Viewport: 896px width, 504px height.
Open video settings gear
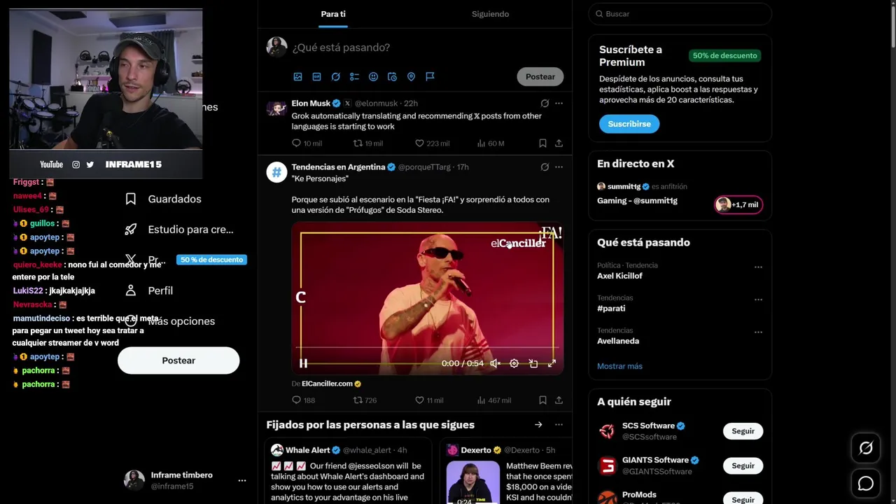(514, 363)
